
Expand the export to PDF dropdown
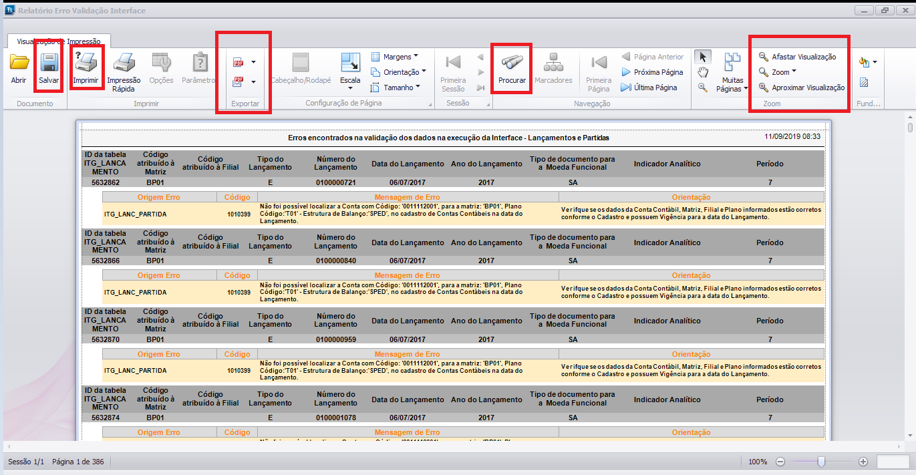pyautogui.click(x=254, y=63)
